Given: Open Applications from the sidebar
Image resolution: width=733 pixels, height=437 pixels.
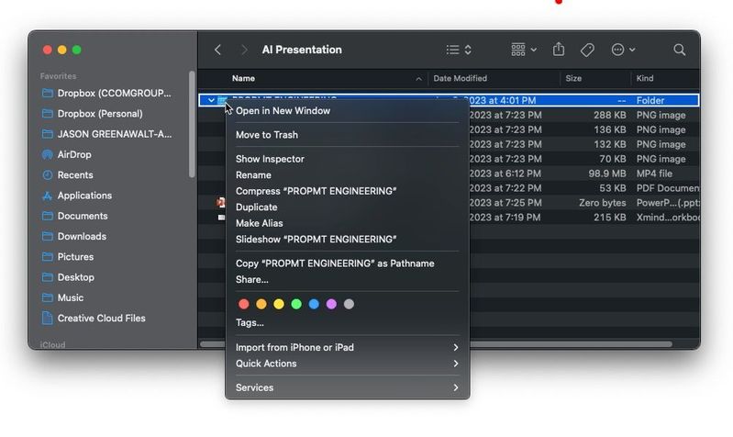Looking at the screenshot, I should click(83, 196).
